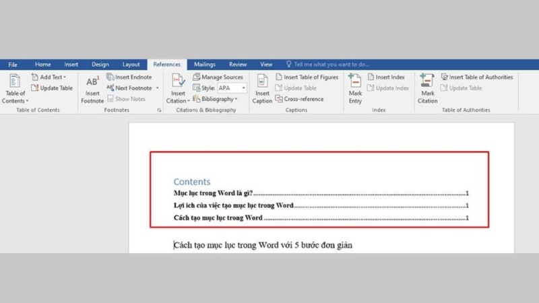This screenshot has width=539, height=303.
Task: Click the Insert Citation icon
Action: pos(179,82)
